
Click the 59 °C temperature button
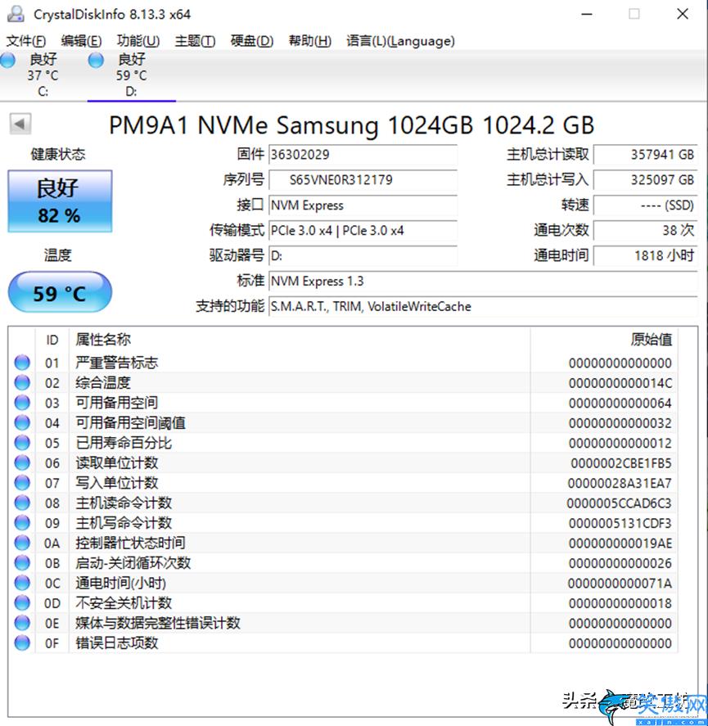(x=60, y=292)
